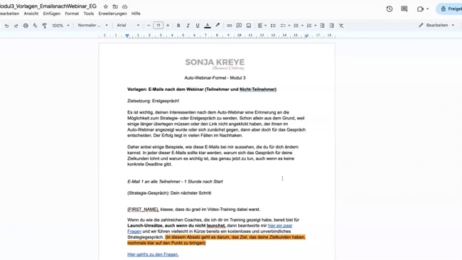Open the Tools menu
The image size is (462, 260).
[x=89, y=13]
